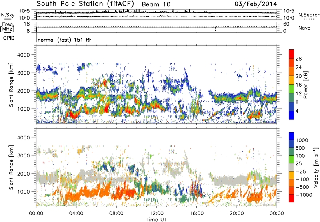Image resolution: width=320 pixels, height=222 pixels.
Task: Click the "16:00" time axis tick label
Action: point(196,214)
